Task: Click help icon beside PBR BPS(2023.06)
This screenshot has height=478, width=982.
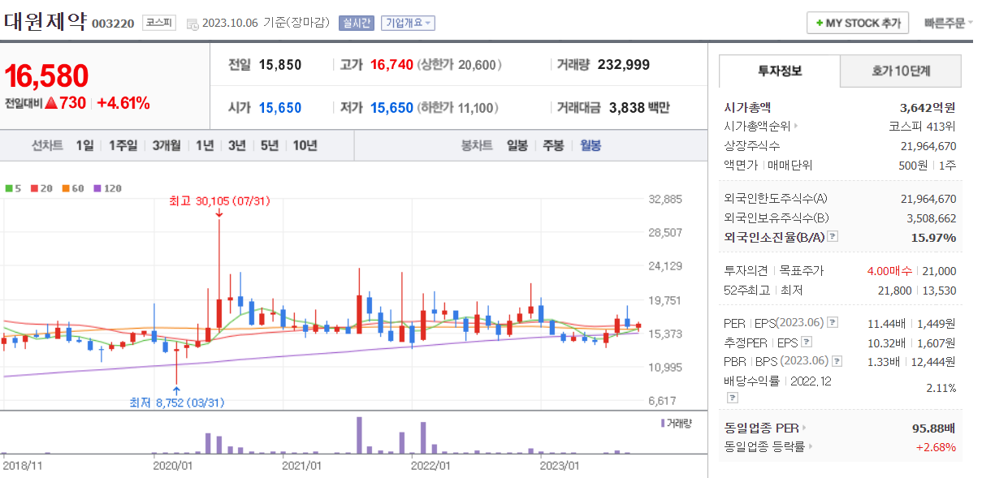Action: pyautogui.click(x=837, y=361)
